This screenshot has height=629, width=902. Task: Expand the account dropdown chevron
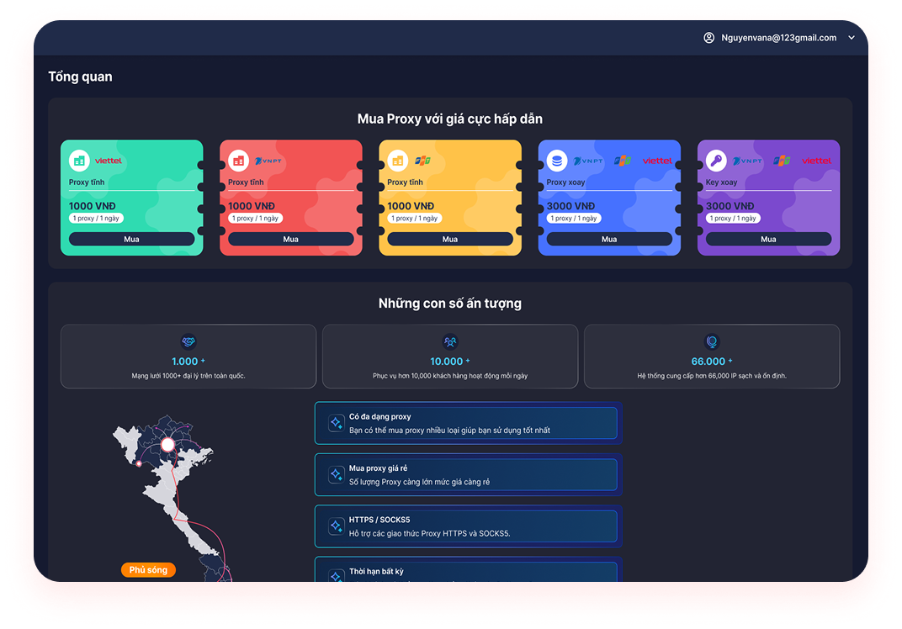tap(852, 38)
